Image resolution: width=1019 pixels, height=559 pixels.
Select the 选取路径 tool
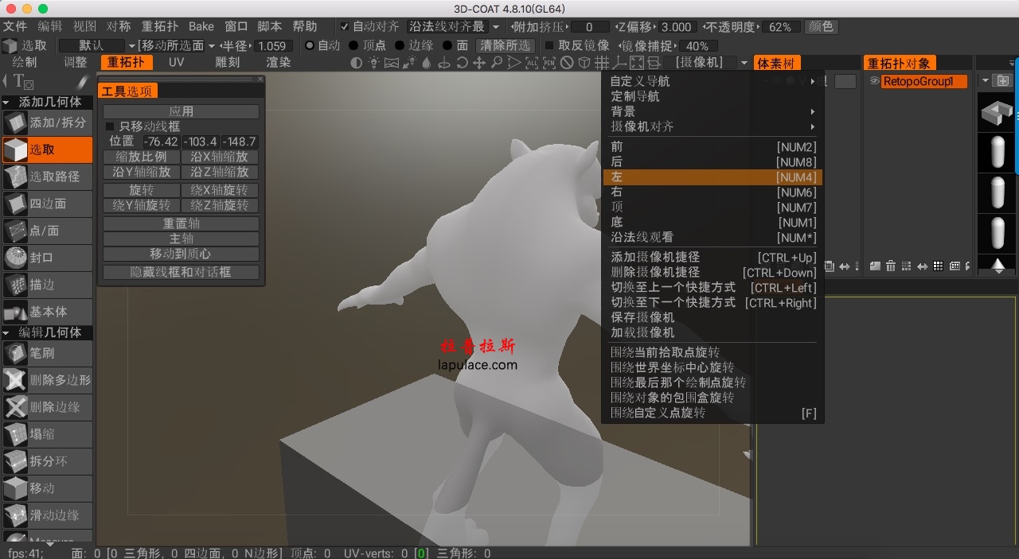tap(47, 177)
